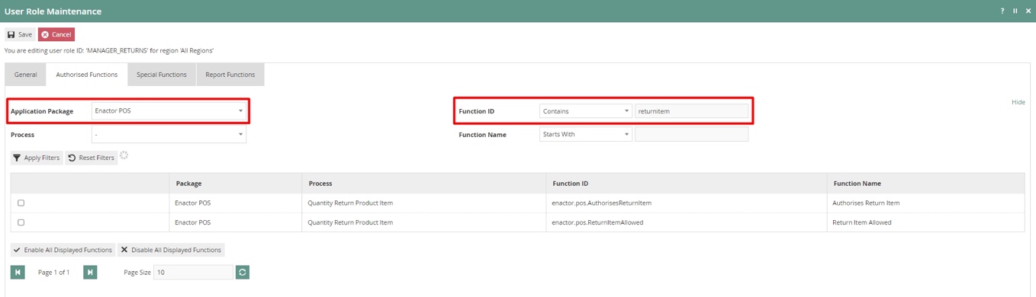Jump to the first page icon
Viewport: 1036px width, 297px height.
(18, 272)
